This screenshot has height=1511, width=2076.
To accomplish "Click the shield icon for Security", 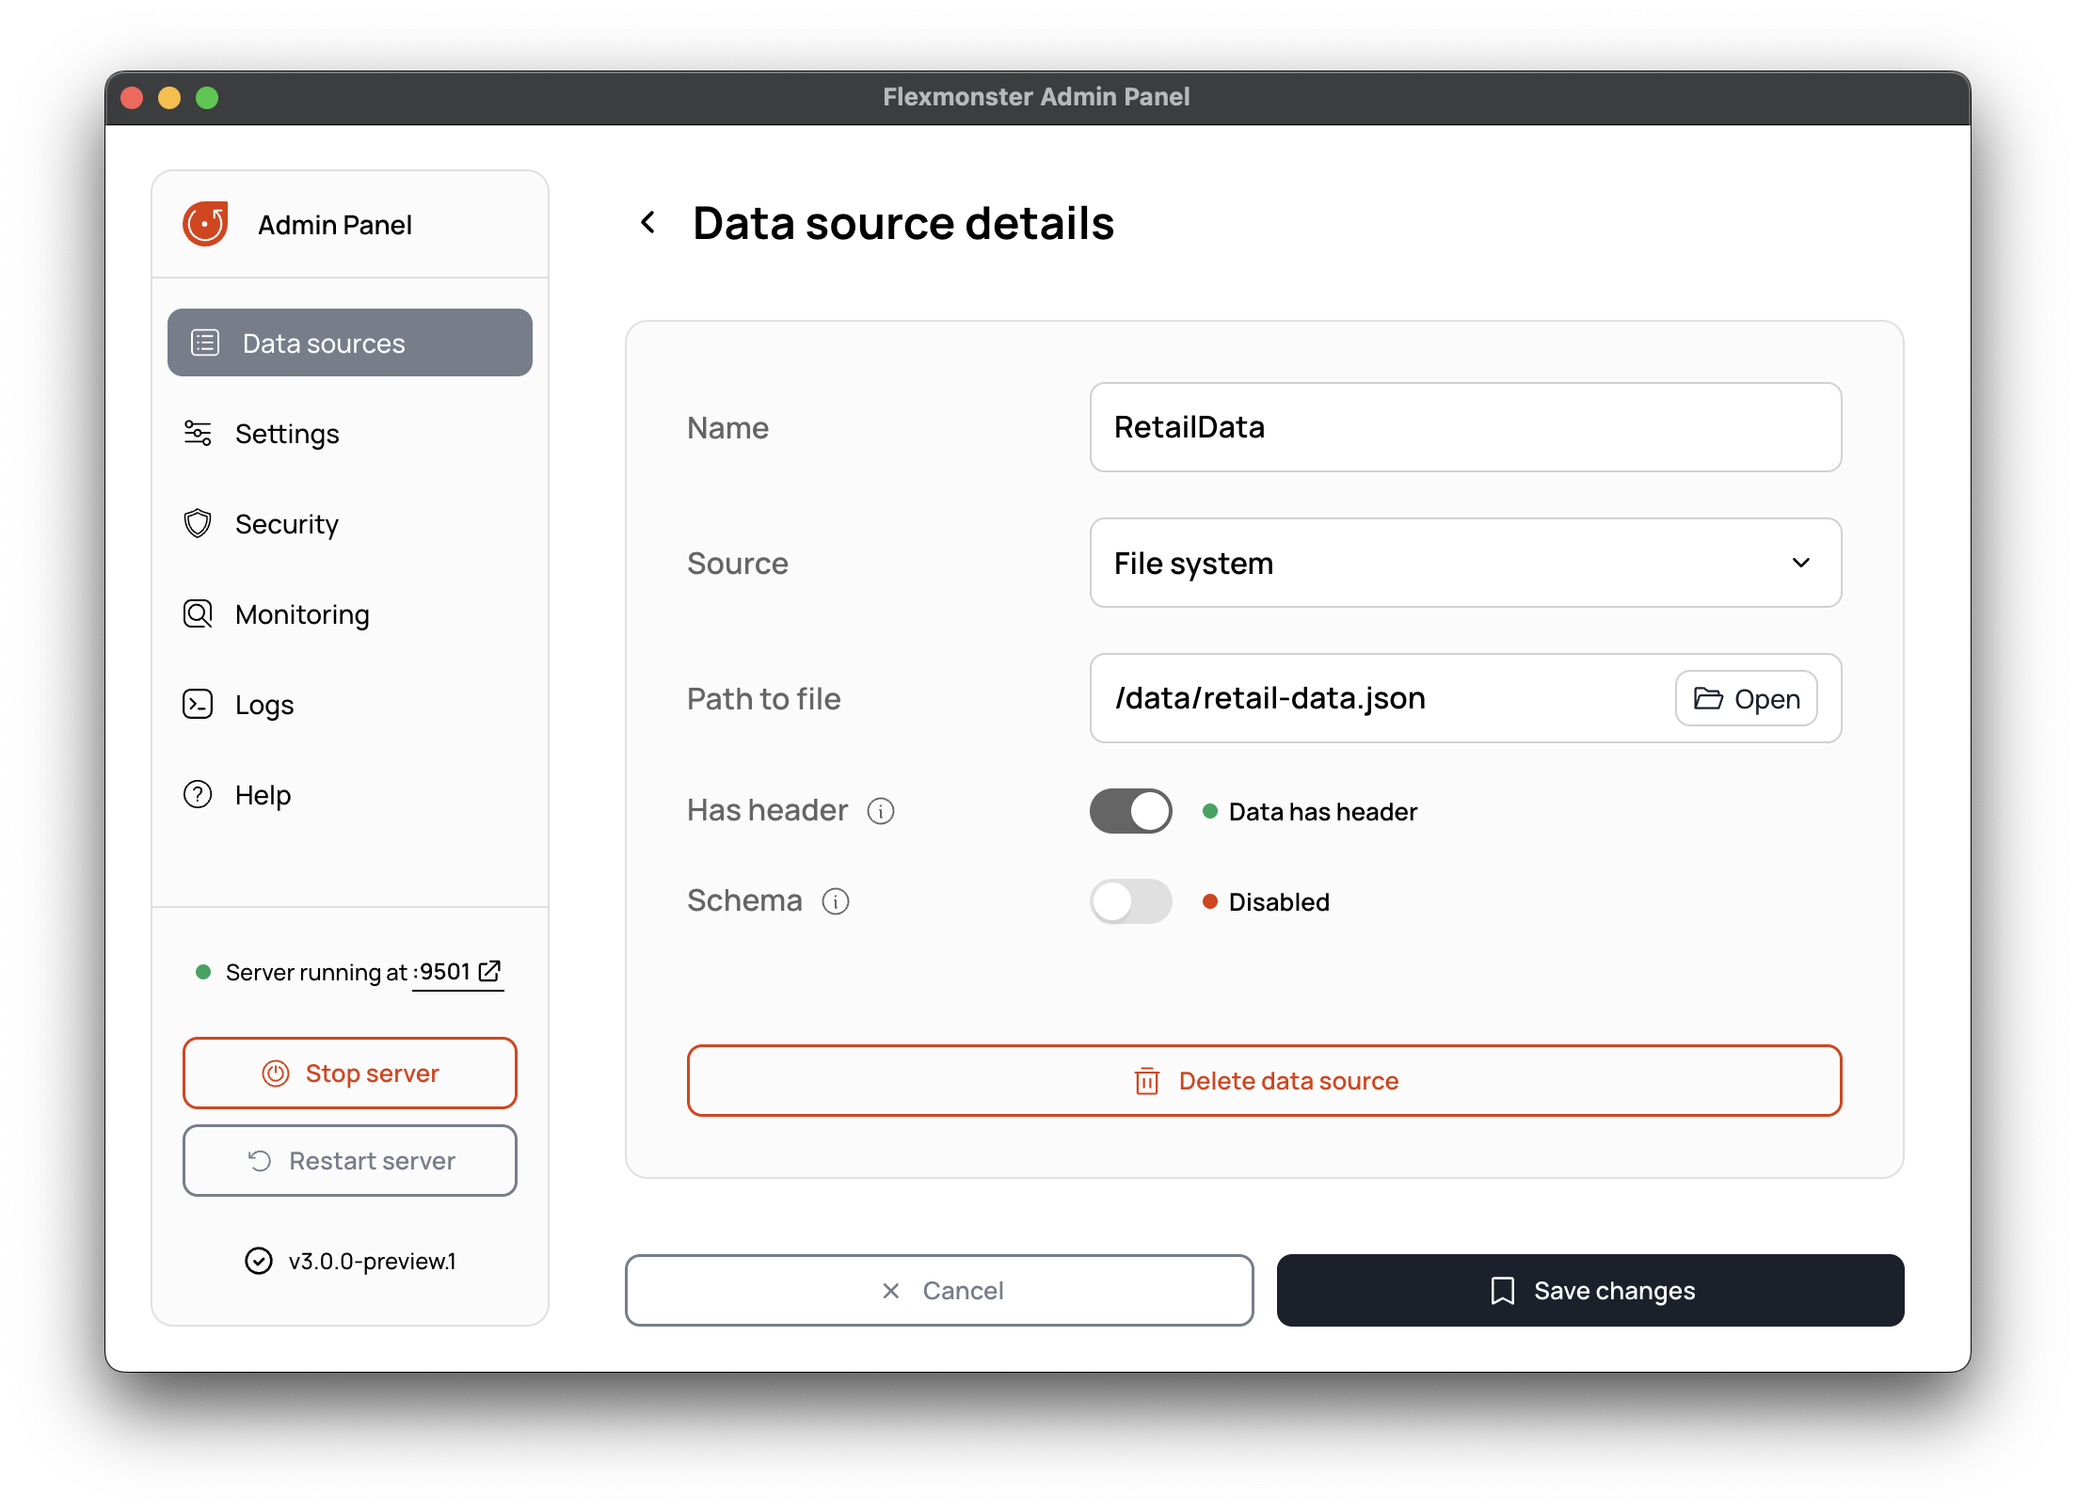I will click(198, 524).
